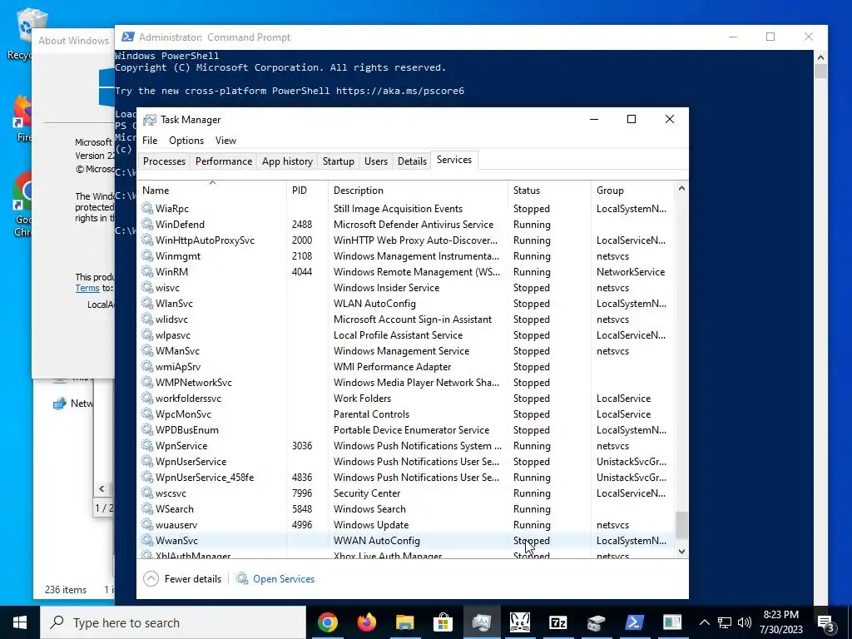Image resolution: width=852 pixels, height=639 pixels.
Task: Click PowerShell window scroll up arrow
Action: [x=820, y=57]
